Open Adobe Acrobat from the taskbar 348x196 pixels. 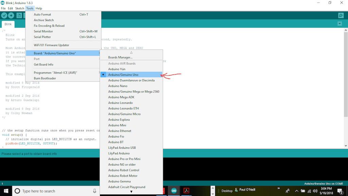point(186,191)
